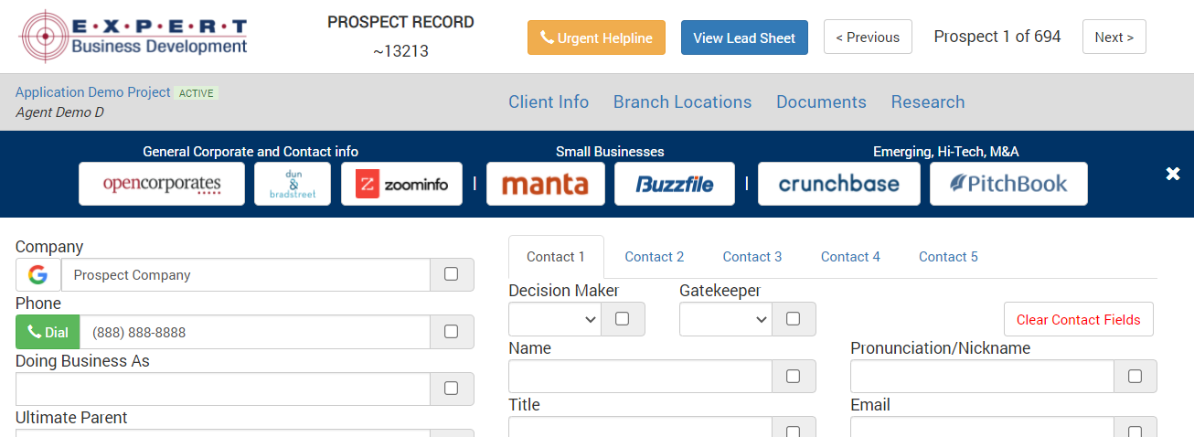1194x437 pixels.
Task: Tick the Doing Business As checkbox
Action: pos(452,389)
